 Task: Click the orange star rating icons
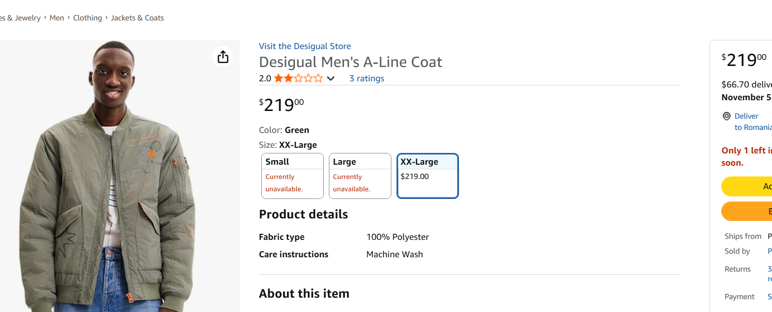pos(298,78)
